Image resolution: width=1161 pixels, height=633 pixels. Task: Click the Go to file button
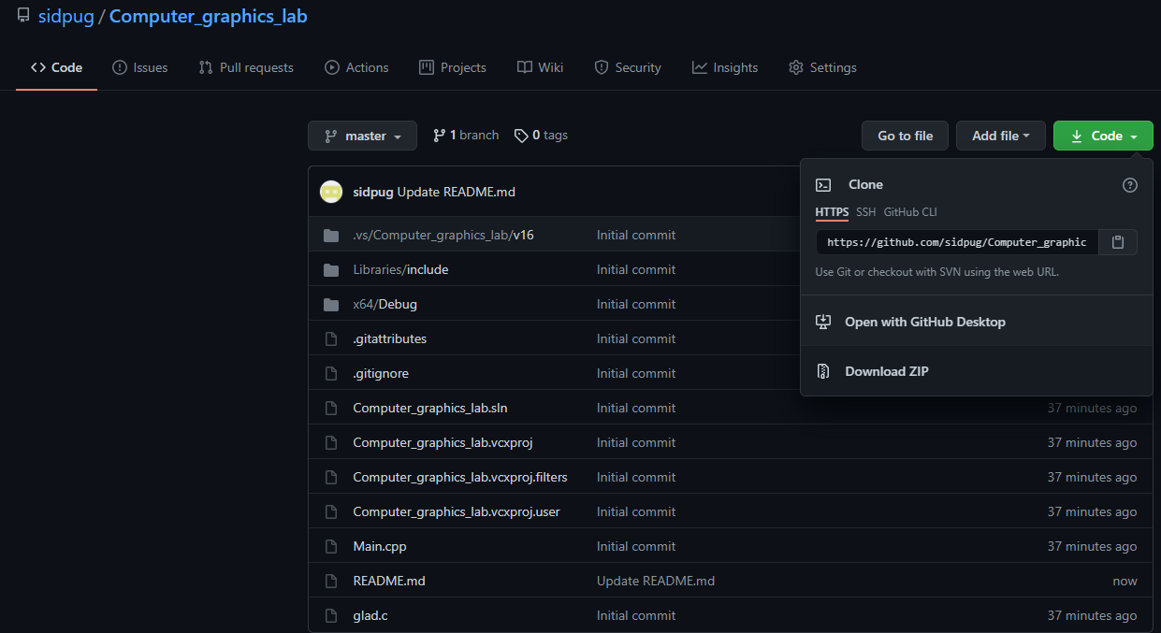point(905,136)
